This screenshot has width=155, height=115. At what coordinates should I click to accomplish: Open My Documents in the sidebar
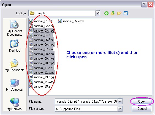[15, 65]
